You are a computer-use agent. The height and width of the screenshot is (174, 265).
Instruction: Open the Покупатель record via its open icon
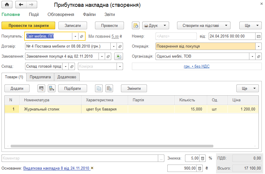(x=82, y=36)
